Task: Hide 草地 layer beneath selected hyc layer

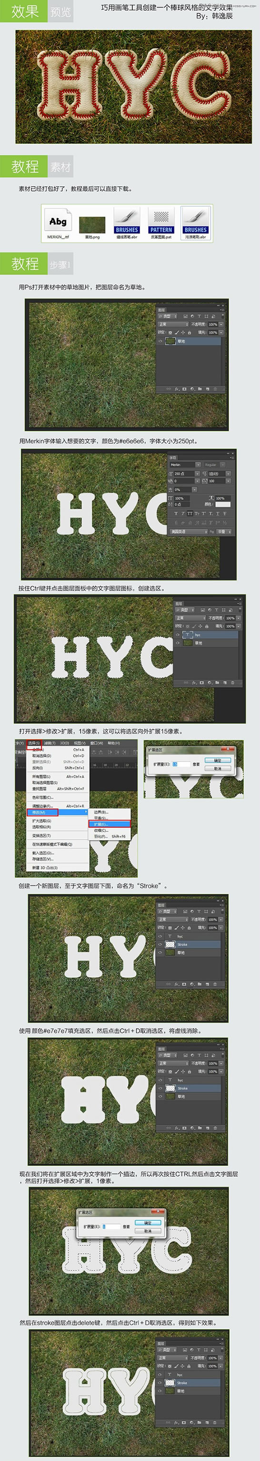Action: (x=178, y=642)
